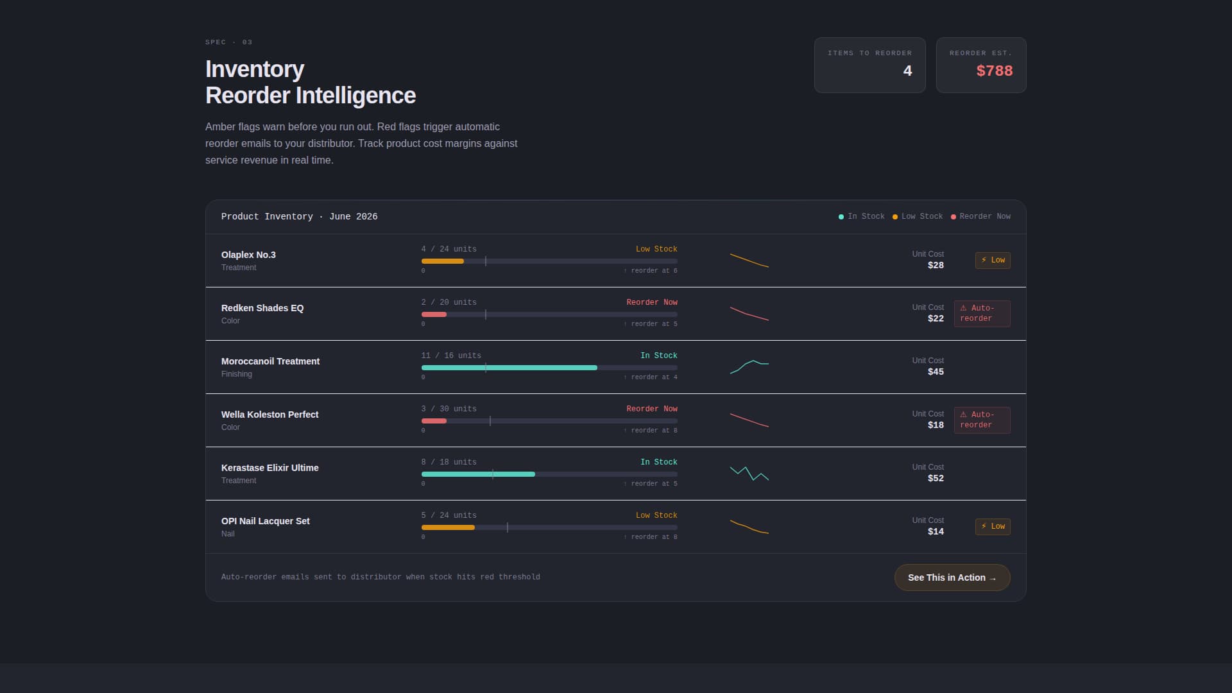Image resolution: width=1232 pixels, height=693 pixels.
Task: Click the 'Inventory Reorder Intelligence' heading
Action: [311, 82]
